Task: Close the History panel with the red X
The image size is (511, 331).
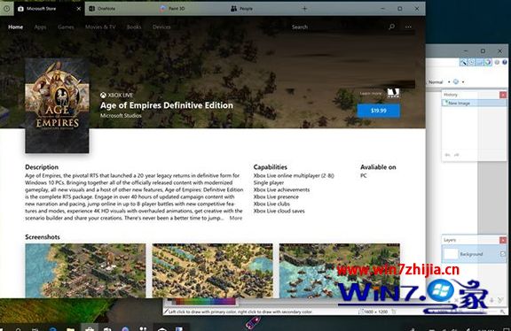Action: pyautogui.click(x=503, y=95)
